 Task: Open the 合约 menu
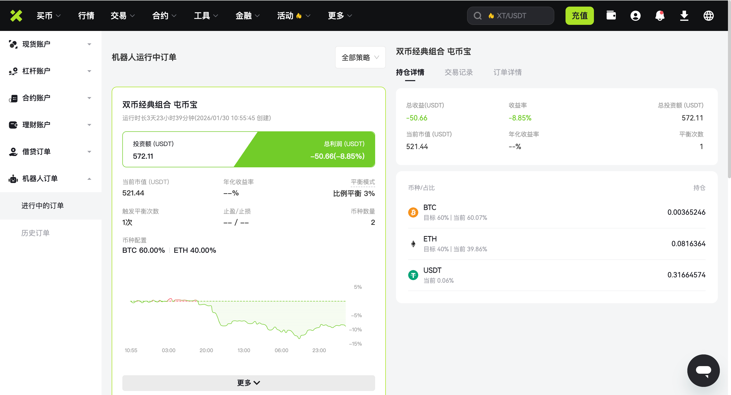164,15
